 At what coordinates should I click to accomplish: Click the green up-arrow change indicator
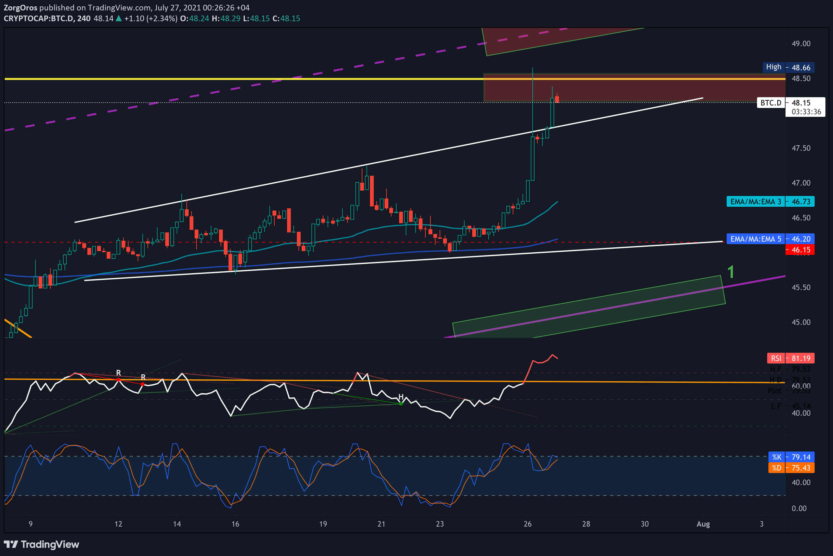pos(119,18)
